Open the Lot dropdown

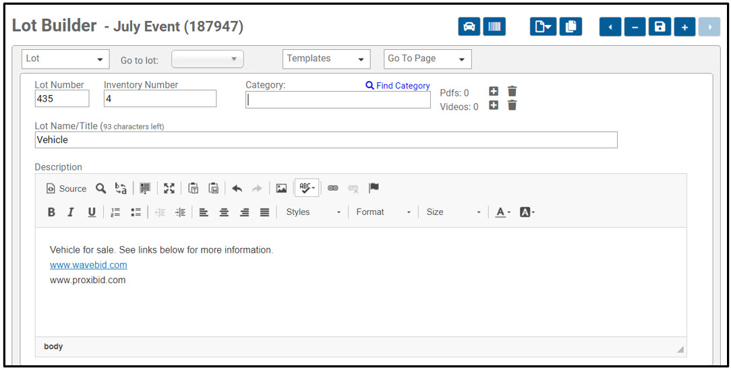coord(65,59)
